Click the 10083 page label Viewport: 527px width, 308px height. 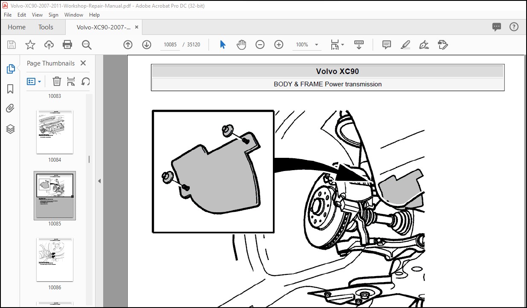(x=55, y=96)
